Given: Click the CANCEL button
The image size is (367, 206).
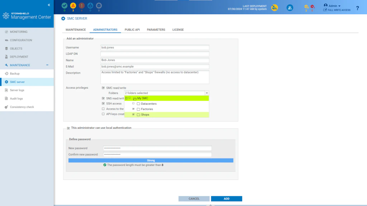Looking at the screenshot, I should (194, 199).
